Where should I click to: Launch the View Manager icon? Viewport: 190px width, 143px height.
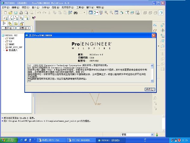point(137,13)
